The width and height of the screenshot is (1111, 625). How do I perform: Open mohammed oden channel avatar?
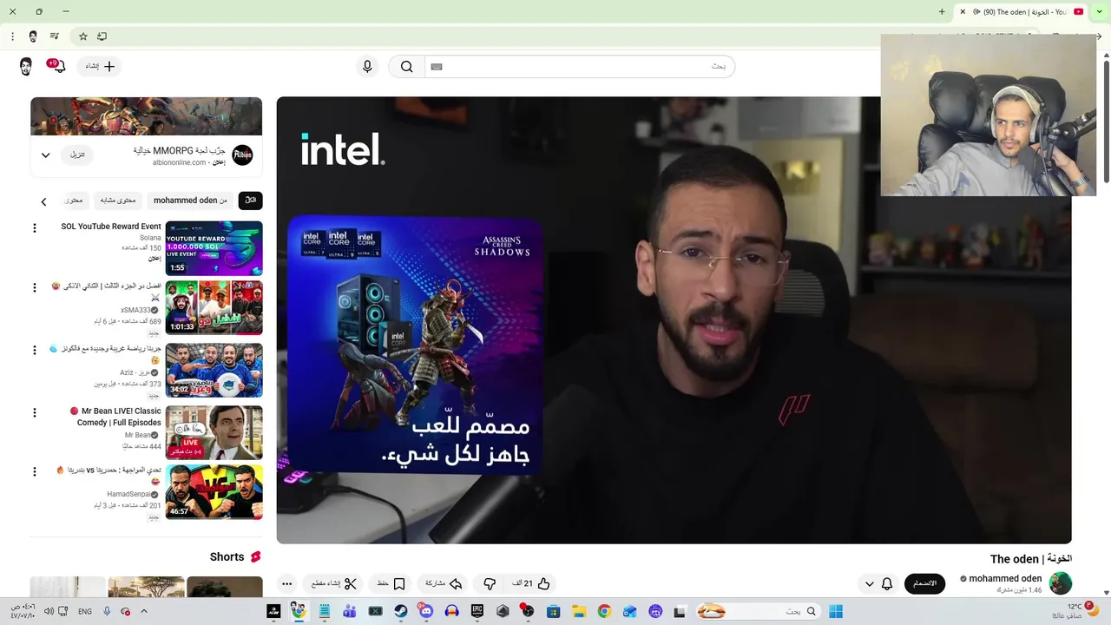1060,583
